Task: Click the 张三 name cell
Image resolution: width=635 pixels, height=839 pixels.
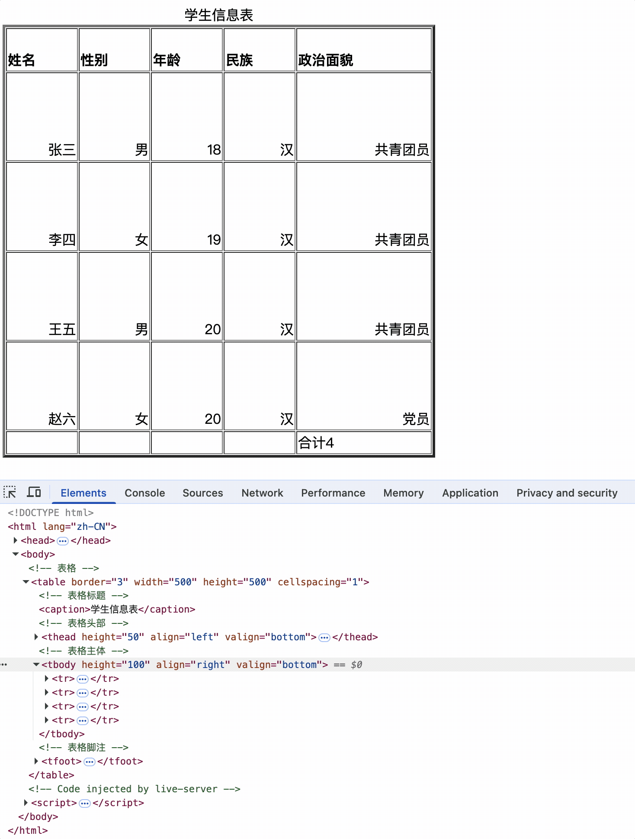Action: (42, 117)
